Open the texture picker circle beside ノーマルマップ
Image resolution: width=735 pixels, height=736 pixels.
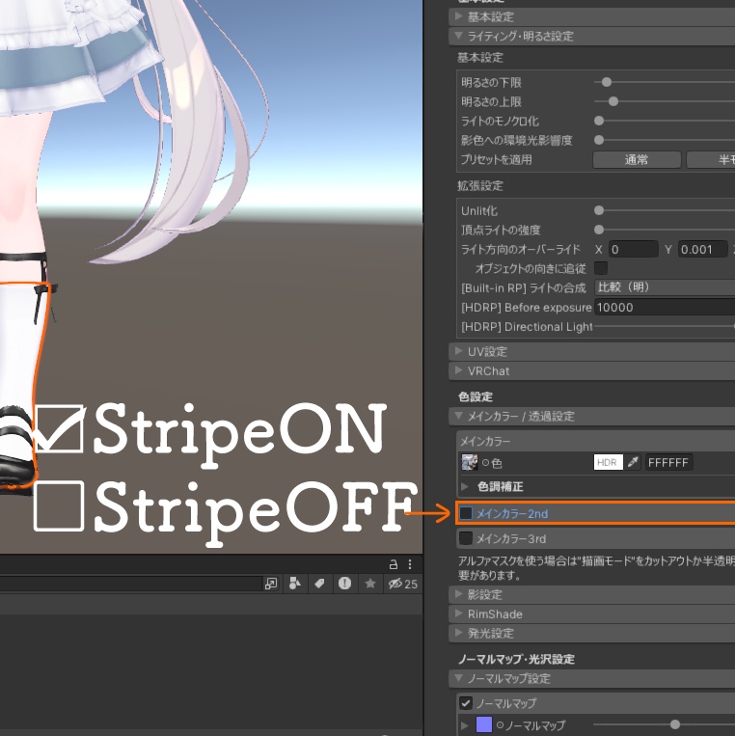(x=500, y=725)
